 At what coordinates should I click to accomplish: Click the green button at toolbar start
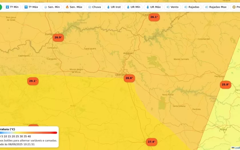pyautogui.click(x=1, y=7)
